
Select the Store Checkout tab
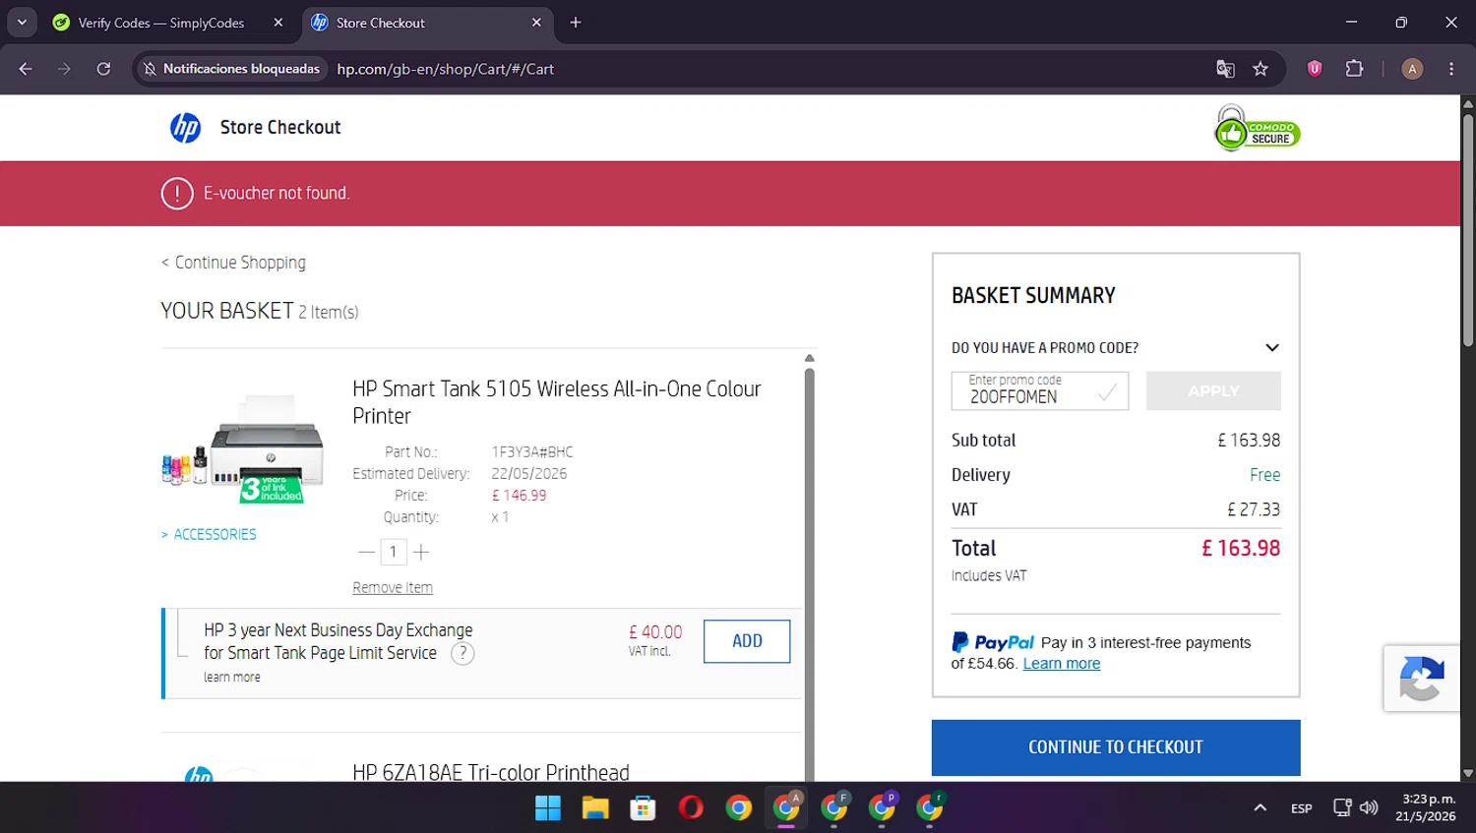[x=427, y=23]
